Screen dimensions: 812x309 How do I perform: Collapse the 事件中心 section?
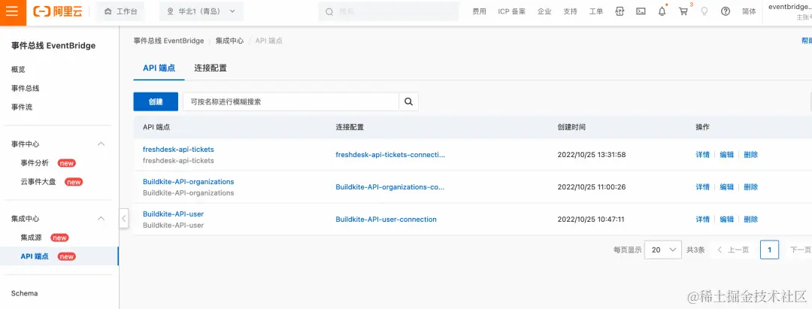(101, 144)
